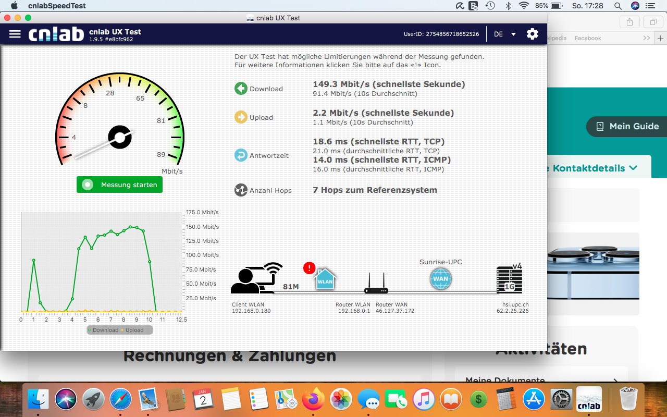Open cnlab settings gear
This screenshot has width=667, height=417.
coord(532,34)
